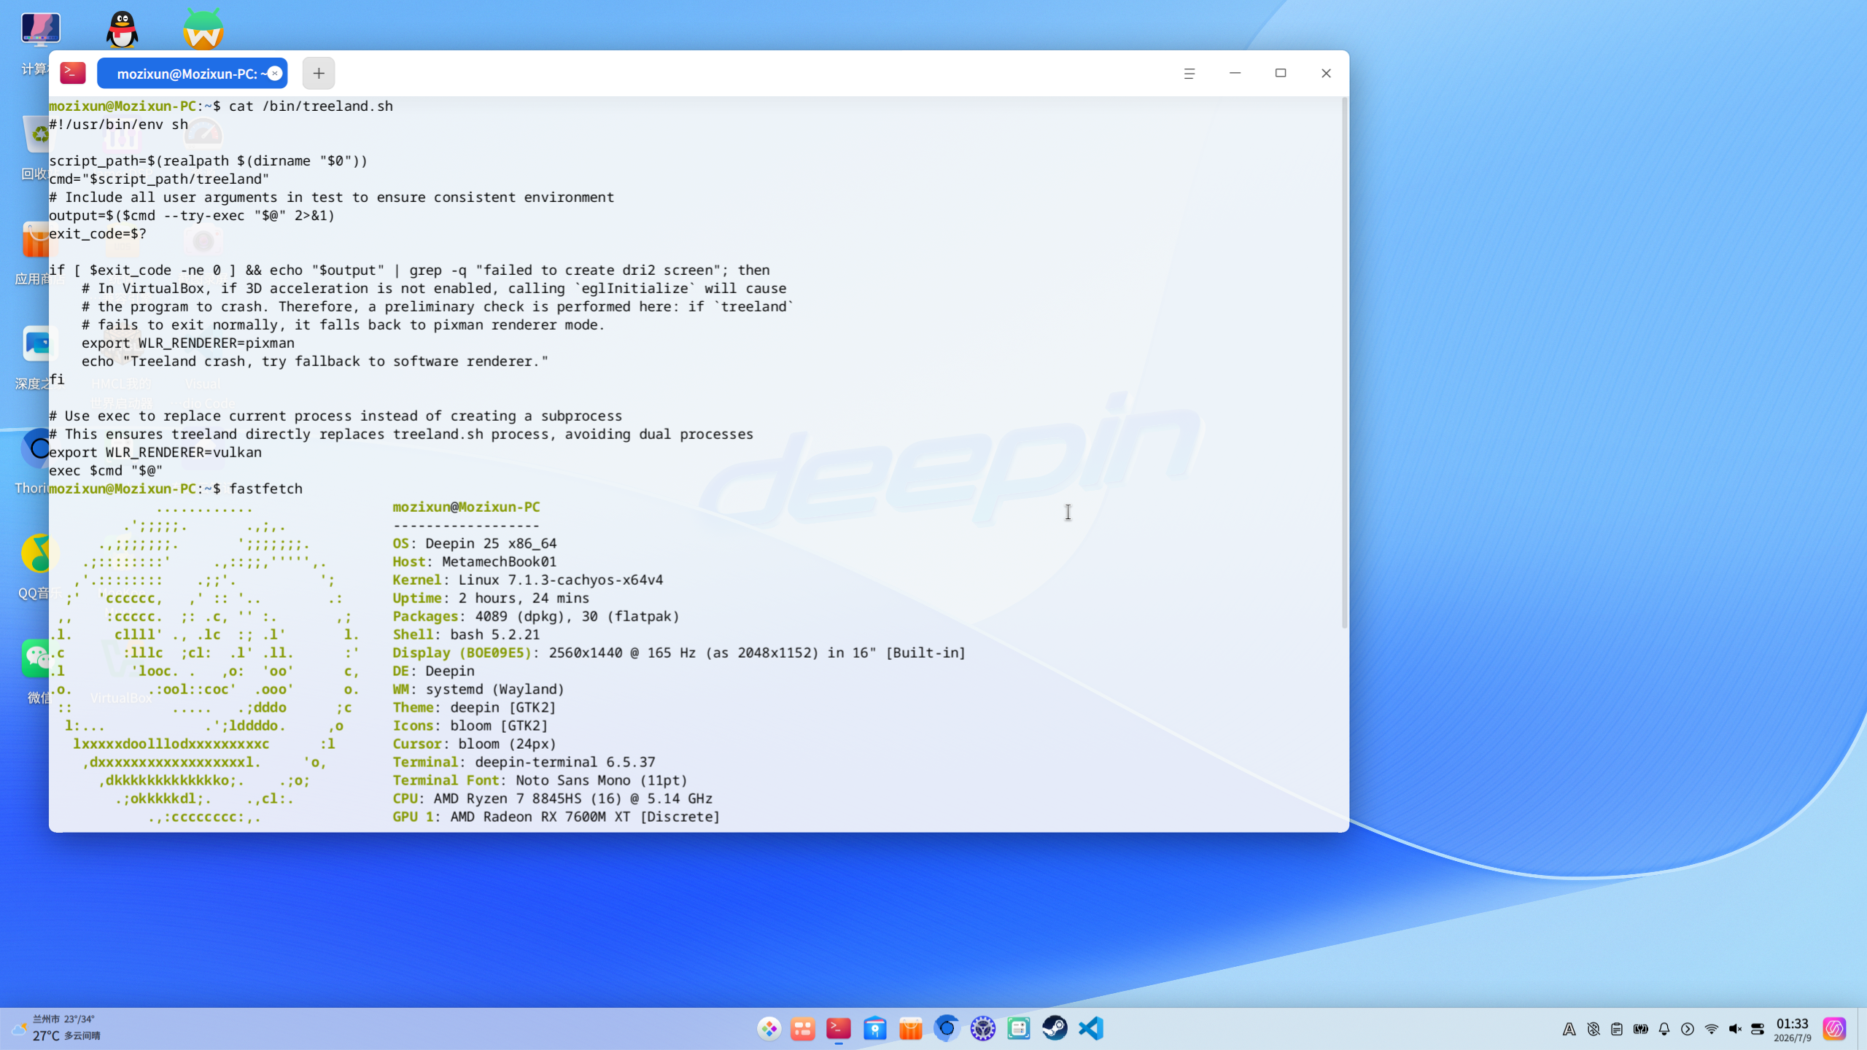
Task: Open the pink AI assistant icon in taskbar
Action: (x=1834, y=1029)
